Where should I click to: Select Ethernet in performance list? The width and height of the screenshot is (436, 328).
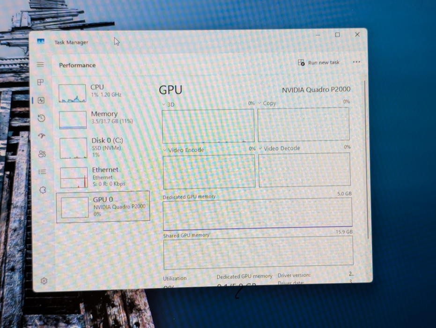tap(103, 177)
